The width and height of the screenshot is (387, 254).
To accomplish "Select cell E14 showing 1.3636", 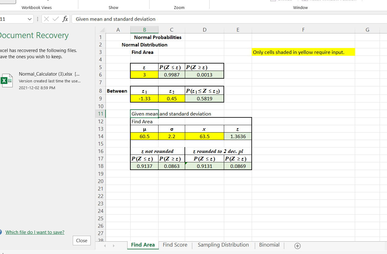I will click(238, 136).
